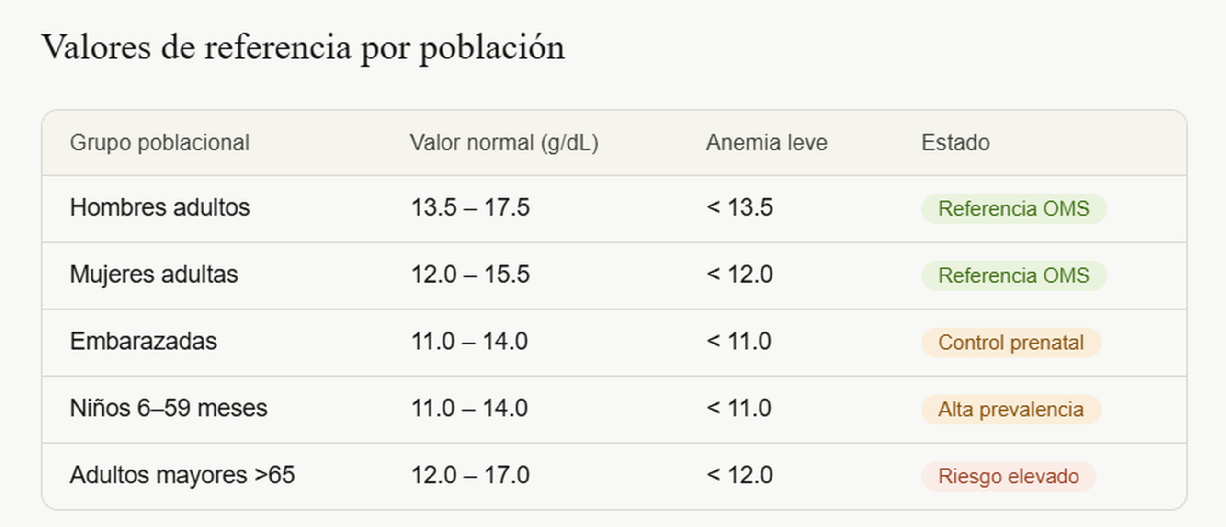Select the Niños 6–59 meses row
The width and height of the screenshot is (1226, 527).
coord(614,409)
